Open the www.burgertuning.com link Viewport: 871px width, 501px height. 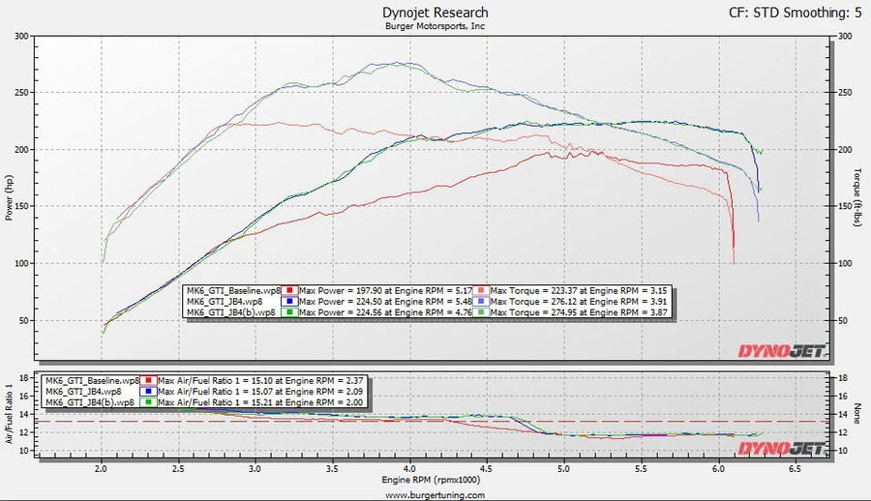pos(435,495)
